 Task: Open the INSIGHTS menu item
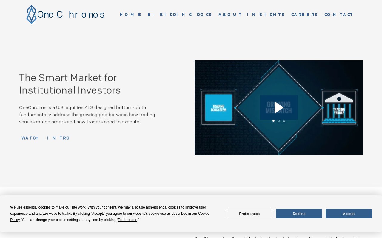(x=266, y=15)
